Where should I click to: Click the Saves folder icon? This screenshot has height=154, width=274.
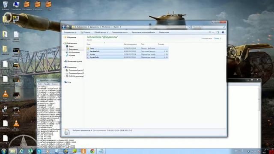(88, 48)
